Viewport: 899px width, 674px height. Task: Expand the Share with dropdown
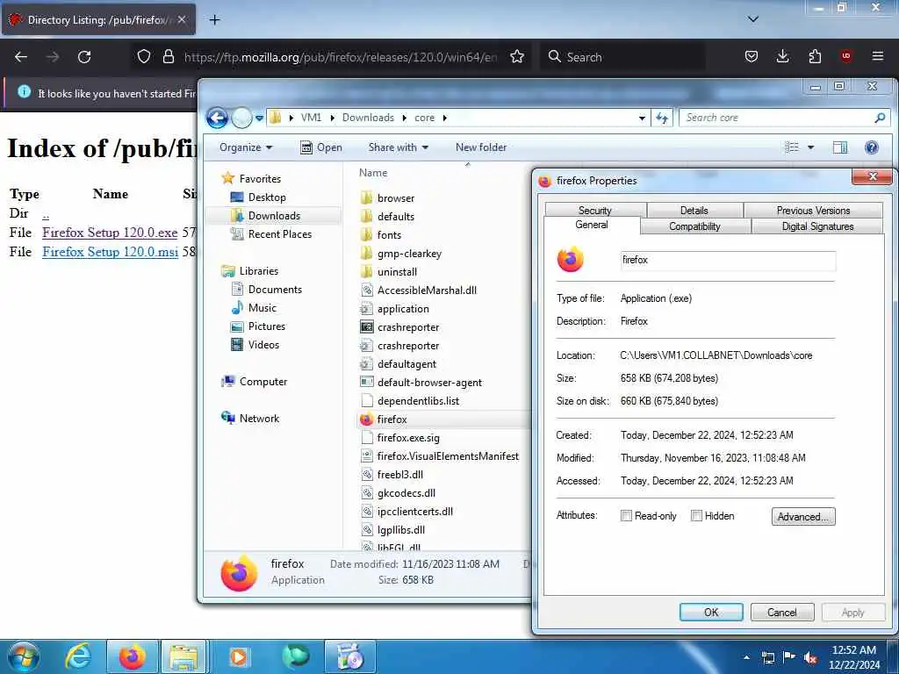399,147
